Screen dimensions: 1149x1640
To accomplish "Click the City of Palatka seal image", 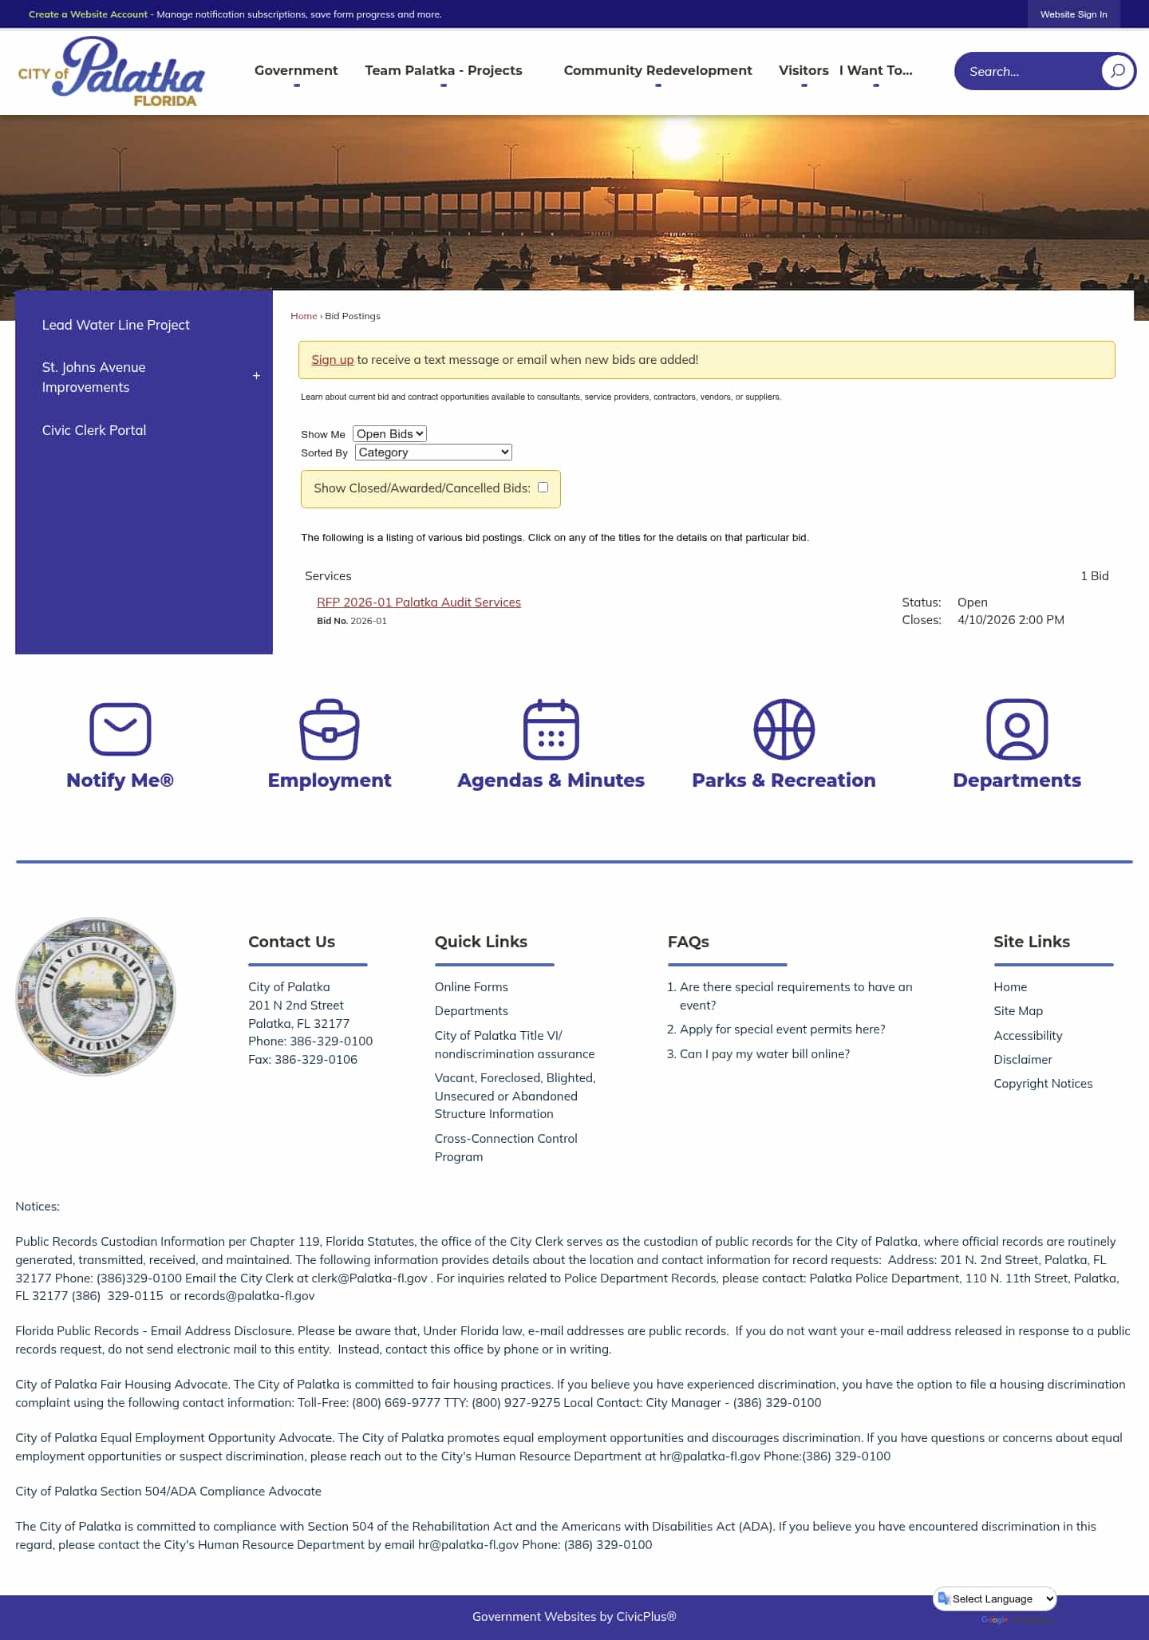I will pyautogui.click(x=96, y=996).
